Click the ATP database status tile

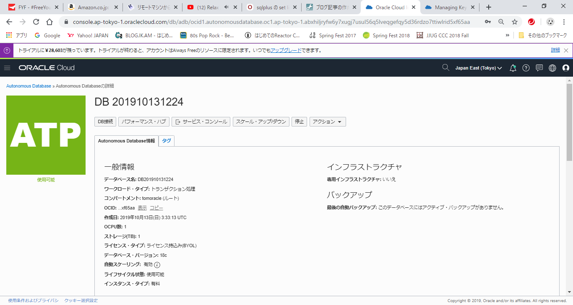(x=46, y=135)
